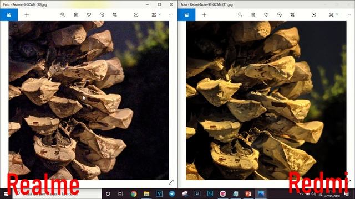
Task: Show hidden system tray icons
Action: (301, 194)
